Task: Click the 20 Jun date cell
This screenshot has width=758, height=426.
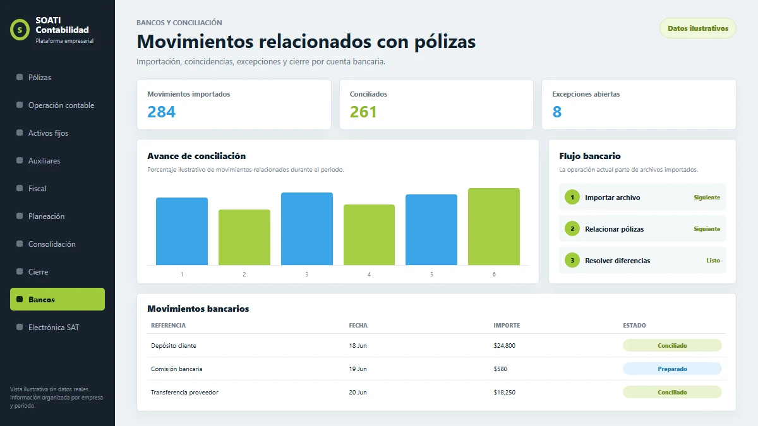Action: (358, 393)
